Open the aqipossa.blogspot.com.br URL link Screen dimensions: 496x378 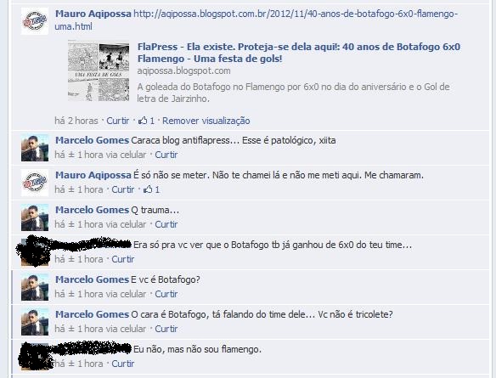point(256,20)
